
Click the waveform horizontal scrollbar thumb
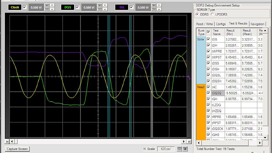click(16, 142)
